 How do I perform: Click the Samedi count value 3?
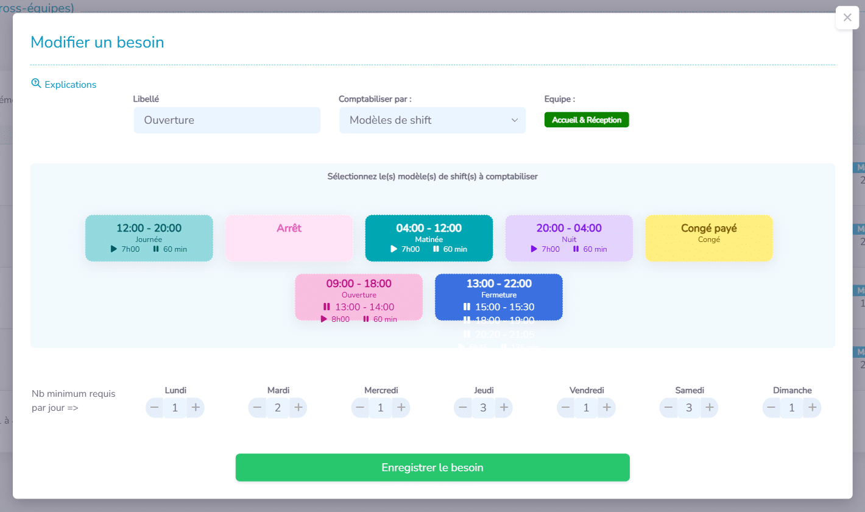click(689, 408)
